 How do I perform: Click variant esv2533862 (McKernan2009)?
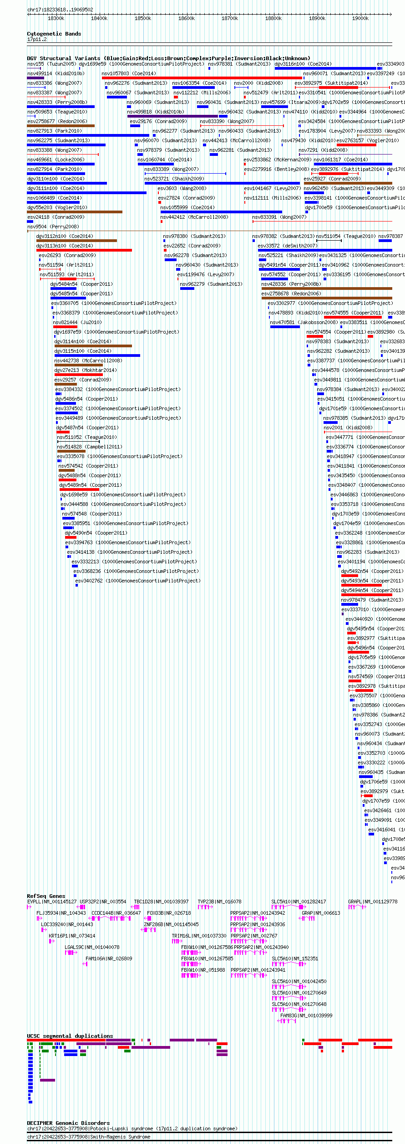(x=278, y=160)
